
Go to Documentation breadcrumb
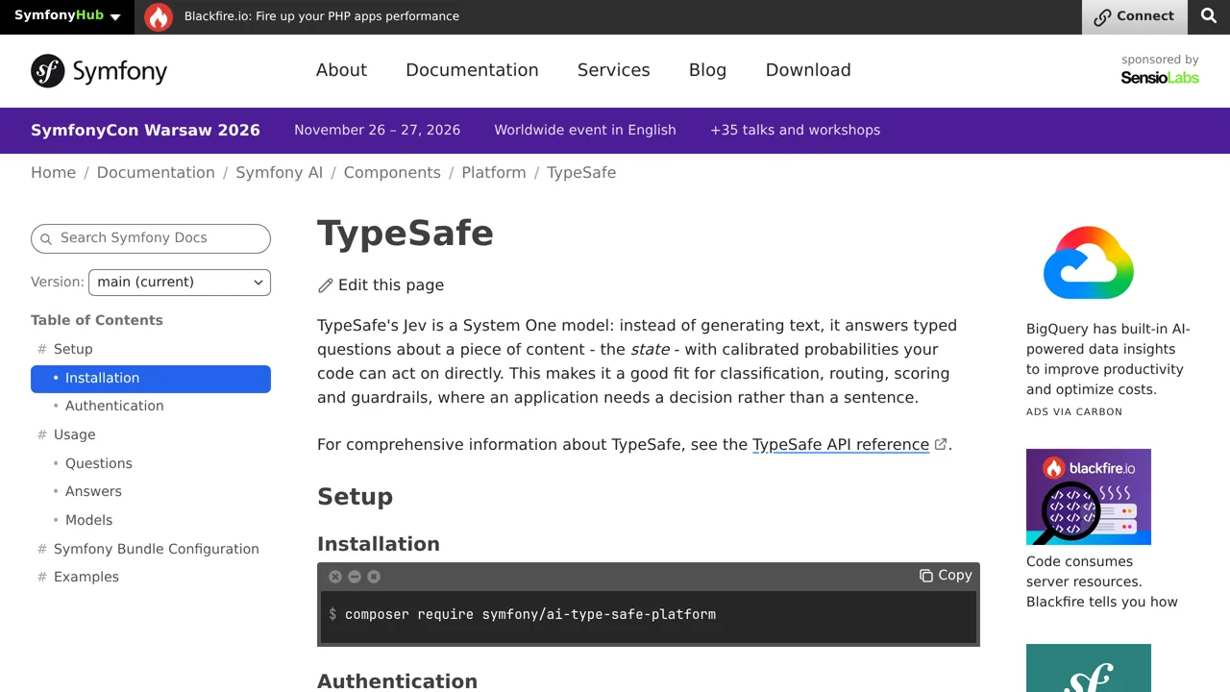click(x=156, y=173)
